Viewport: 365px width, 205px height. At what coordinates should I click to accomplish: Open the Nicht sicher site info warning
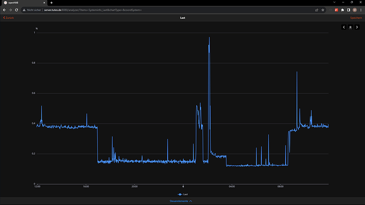pos(32,10)
